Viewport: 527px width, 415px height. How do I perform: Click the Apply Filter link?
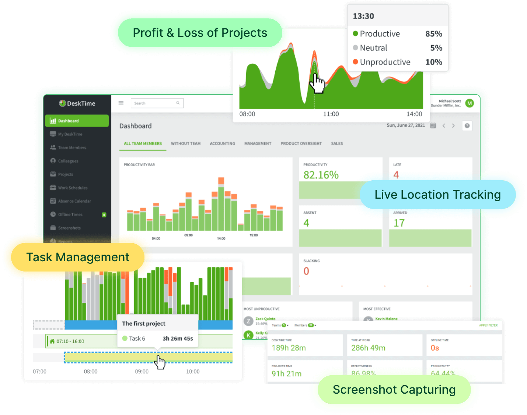(488, 325)
